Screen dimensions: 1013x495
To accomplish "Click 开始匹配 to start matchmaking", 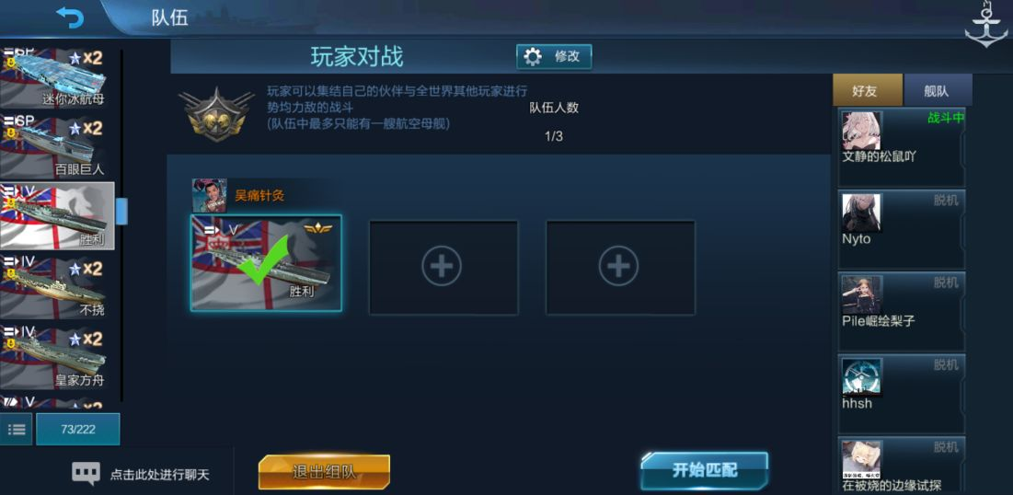I will pyautogui.click(x=704, y=470).
